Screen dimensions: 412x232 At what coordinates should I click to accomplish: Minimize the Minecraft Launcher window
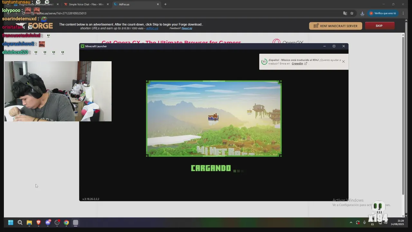(x=324, y=46)
